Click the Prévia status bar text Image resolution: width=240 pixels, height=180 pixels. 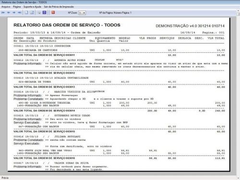coord(5,178)
